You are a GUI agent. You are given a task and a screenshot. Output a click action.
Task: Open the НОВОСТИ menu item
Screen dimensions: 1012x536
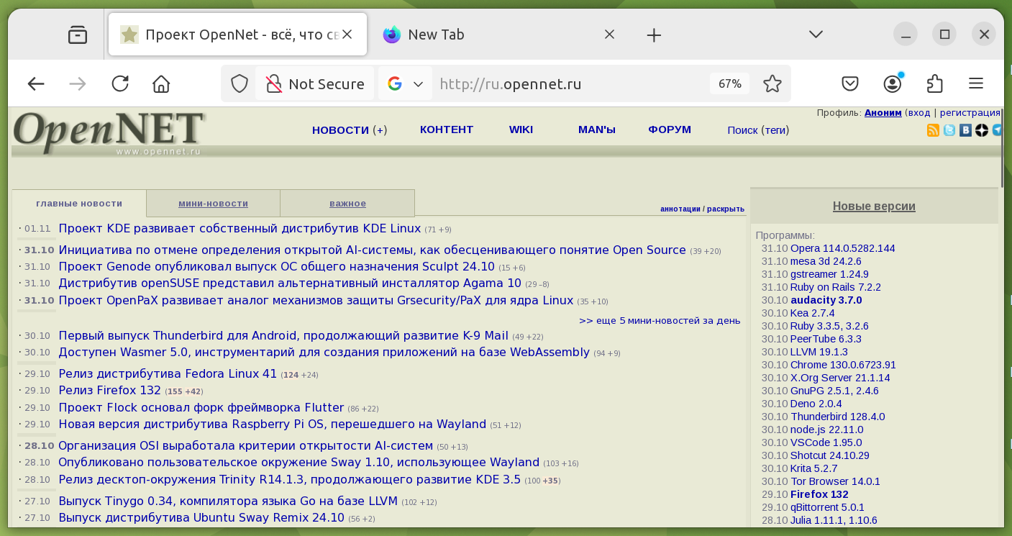(x=340, y=130)
